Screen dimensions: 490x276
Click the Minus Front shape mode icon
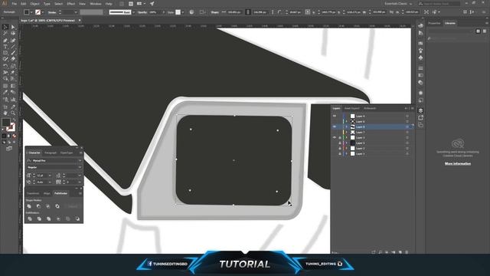click(x=38, y=206)
